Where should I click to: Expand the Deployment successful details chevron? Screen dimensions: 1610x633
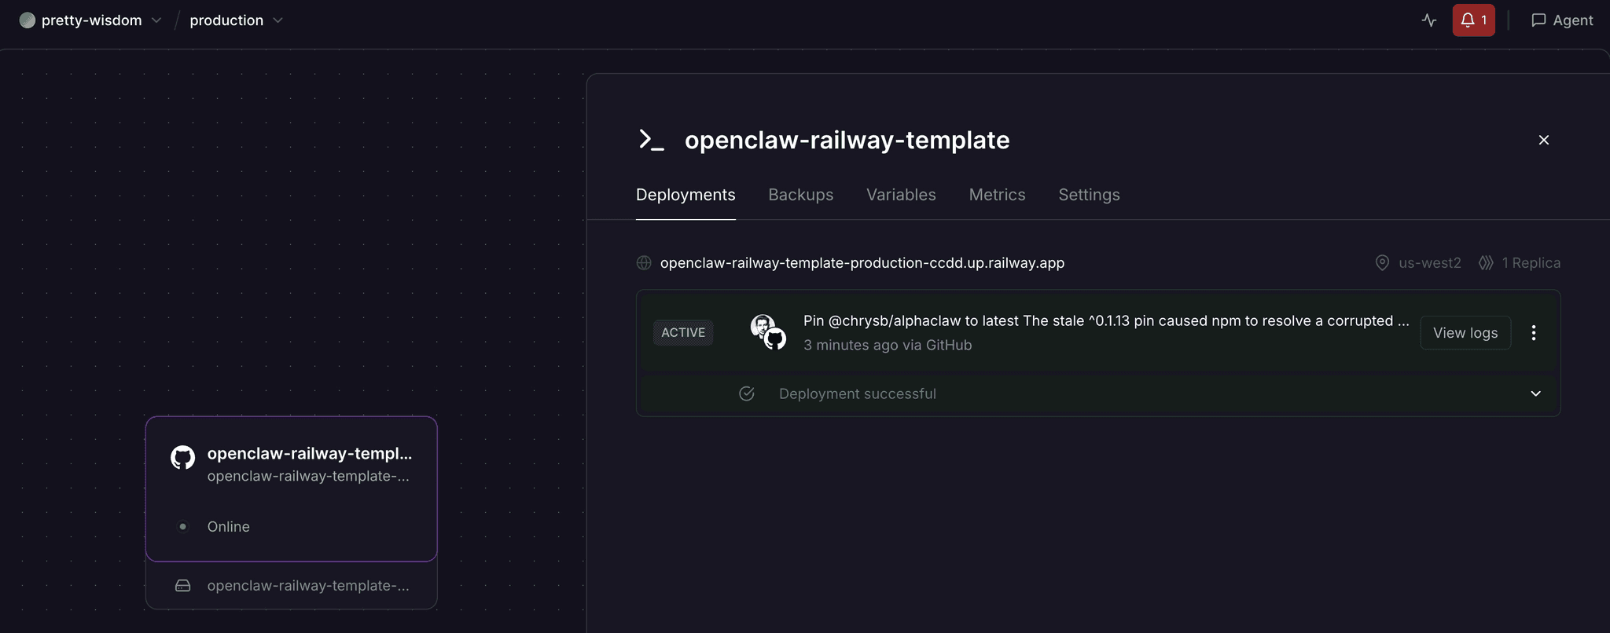click(x=1535, y=393)
